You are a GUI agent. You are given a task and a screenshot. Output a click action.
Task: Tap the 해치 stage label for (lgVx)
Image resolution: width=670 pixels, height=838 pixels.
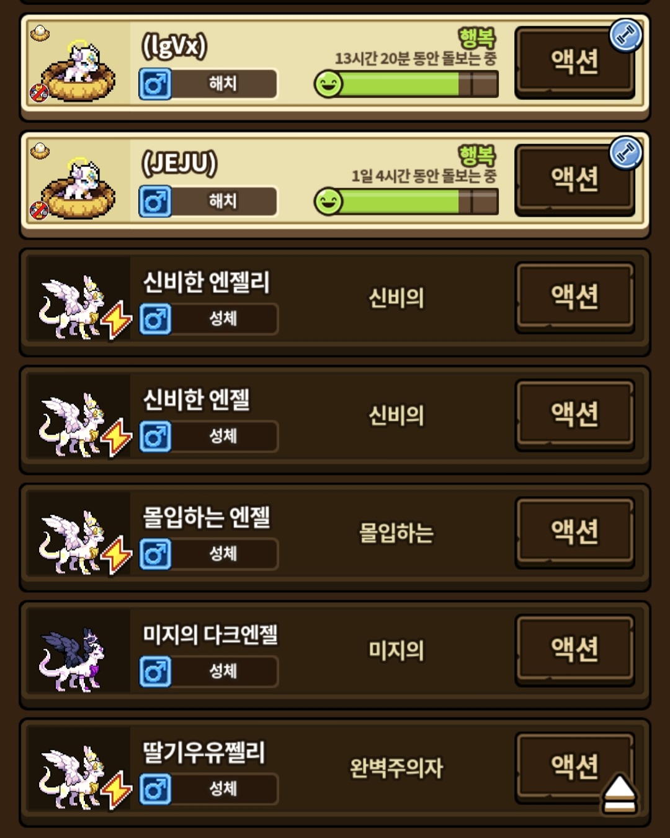tap(223, 84)
